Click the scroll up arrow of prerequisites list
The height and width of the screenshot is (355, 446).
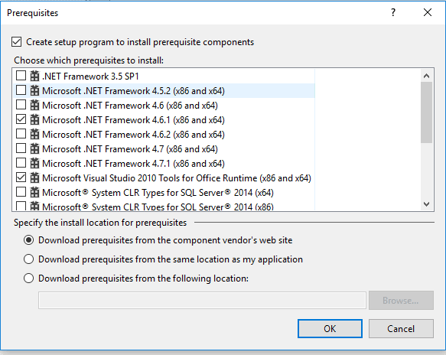point(426,76)
